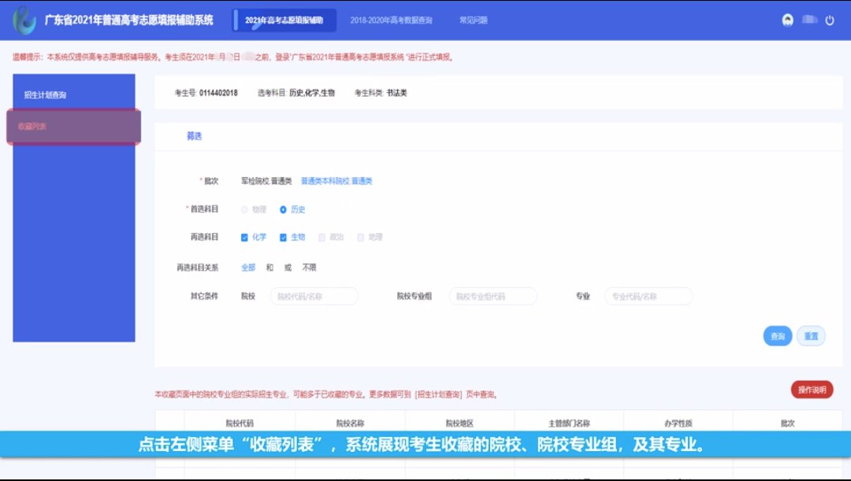Viewport: 851px width, 481px height.
Task: Select 收藏列表 in the left sidebar
Action: [x=32, y=127]
